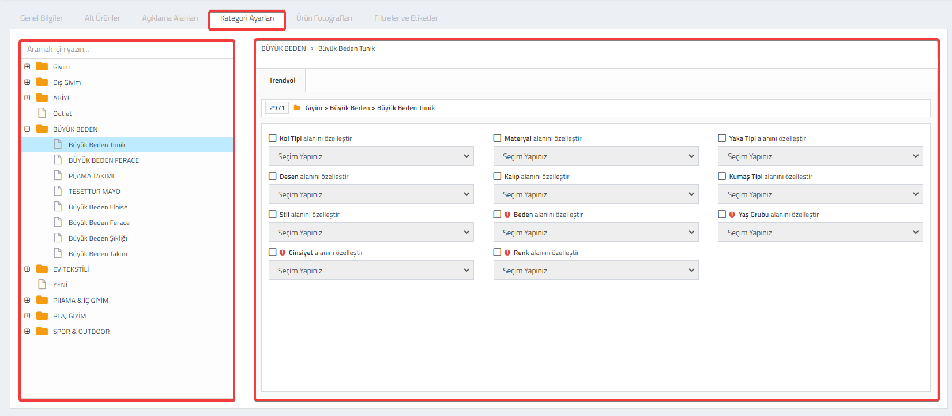The image size is (952, 416).
Task: Expand the PLAJ GİYİM tree node
Action: [x=27, y=316]
